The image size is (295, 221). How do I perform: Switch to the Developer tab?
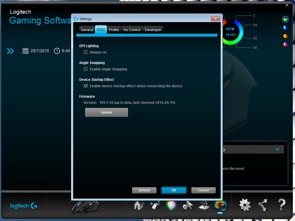[x=153, y=30]
